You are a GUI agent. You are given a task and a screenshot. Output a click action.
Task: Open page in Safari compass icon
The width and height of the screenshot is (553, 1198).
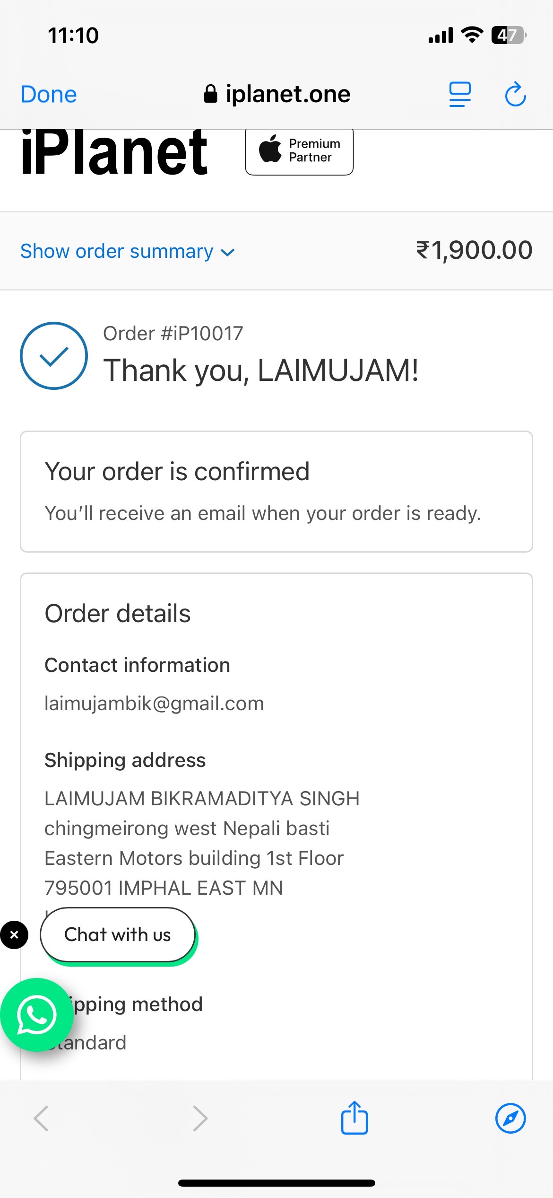click(510, 1119)
